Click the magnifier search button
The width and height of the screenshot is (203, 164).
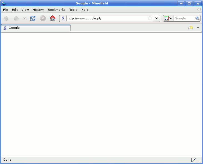click(x=197, y=18)
